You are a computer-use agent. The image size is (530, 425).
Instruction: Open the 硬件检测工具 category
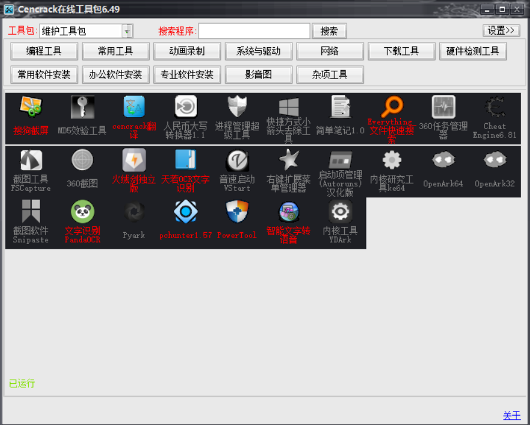tap(473, 51)
